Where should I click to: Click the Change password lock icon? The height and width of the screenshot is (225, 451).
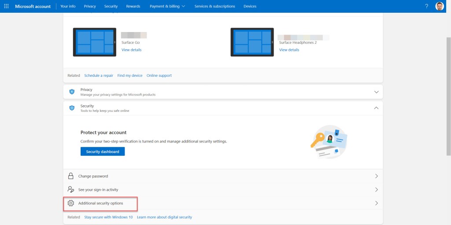70,176
